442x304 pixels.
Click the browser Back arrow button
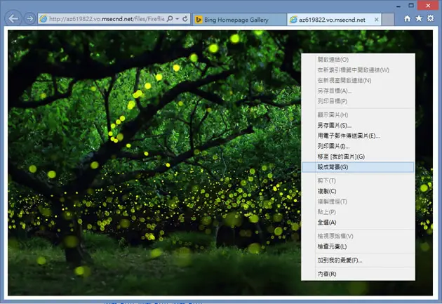click(13, 19)
